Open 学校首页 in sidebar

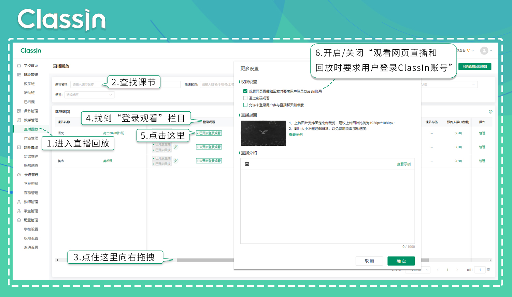[x=31, y=66]
